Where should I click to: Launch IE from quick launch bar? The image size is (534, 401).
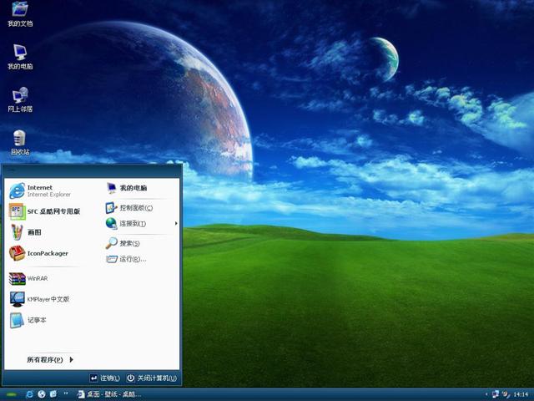30,394
